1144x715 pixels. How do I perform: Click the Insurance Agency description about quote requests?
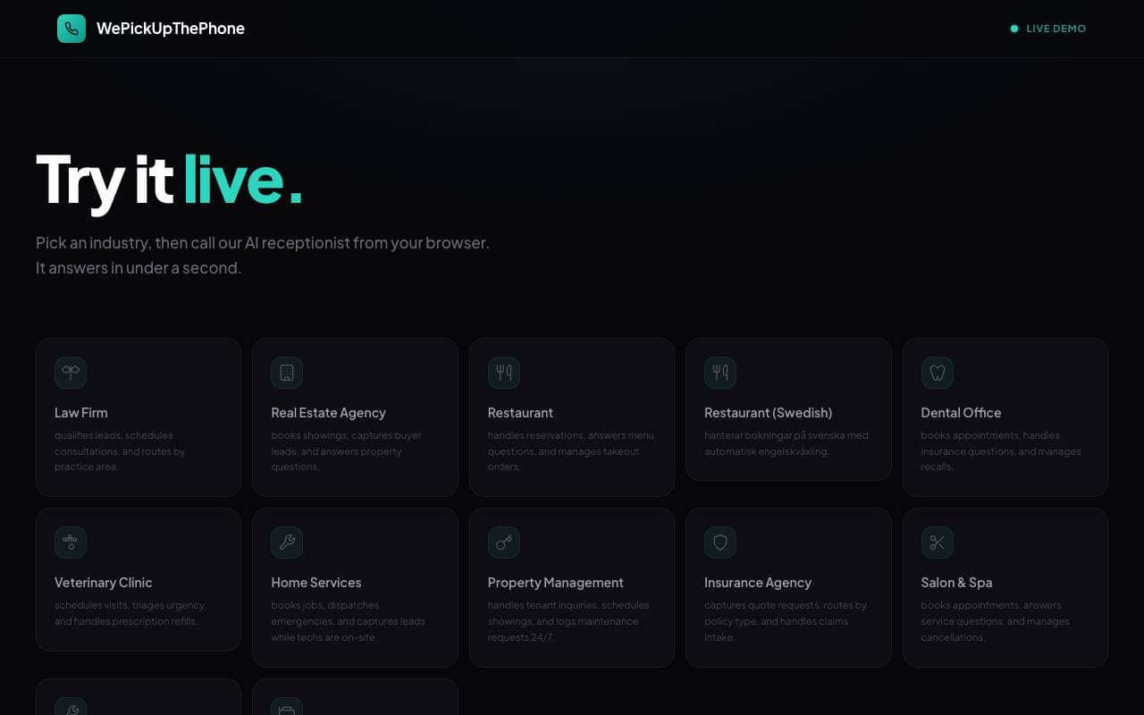786,621
